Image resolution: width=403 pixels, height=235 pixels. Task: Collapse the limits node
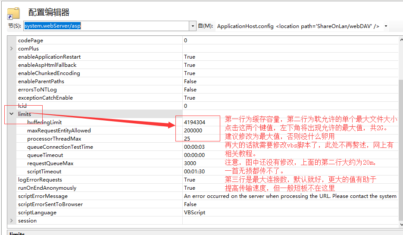(11, 114)
